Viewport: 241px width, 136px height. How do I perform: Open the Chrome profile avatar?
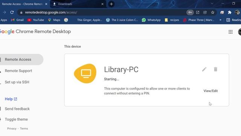(237, 12)
